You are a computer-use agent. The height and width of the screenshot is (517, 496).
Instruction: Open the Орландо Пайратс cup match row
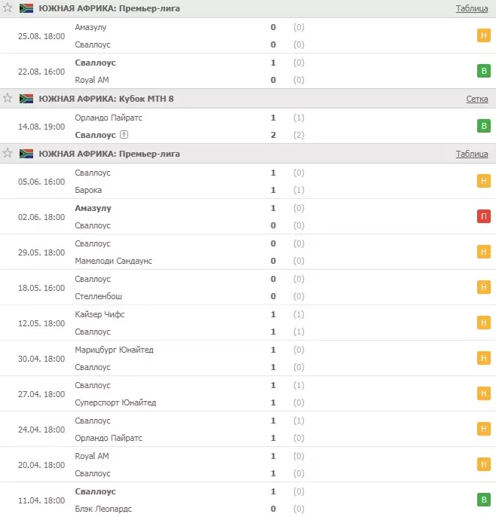pyautogui.click(x=248, y=126)
